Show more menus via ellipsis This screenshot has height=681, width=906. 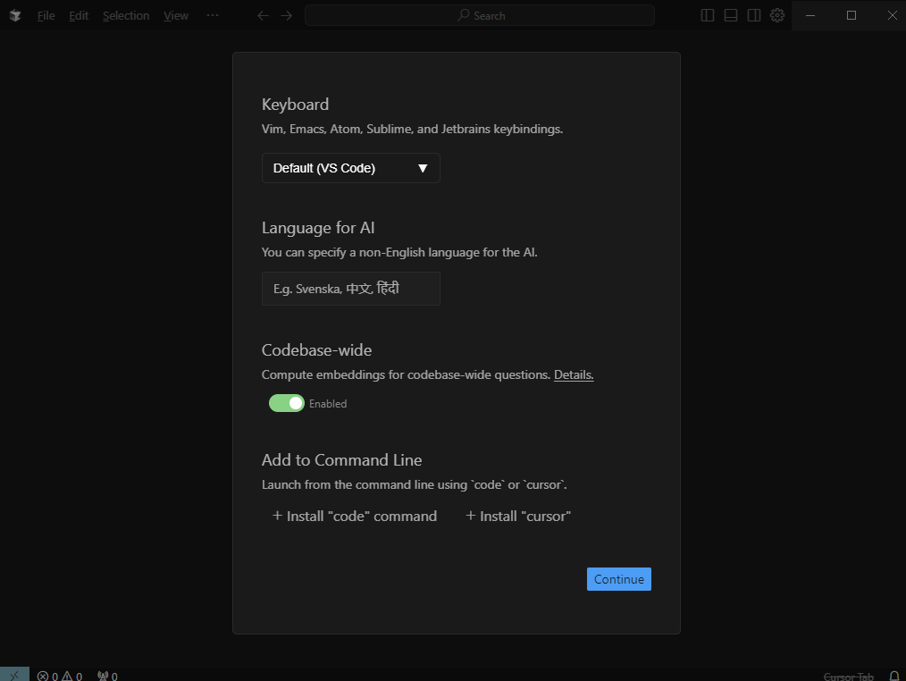click(213, 15)
